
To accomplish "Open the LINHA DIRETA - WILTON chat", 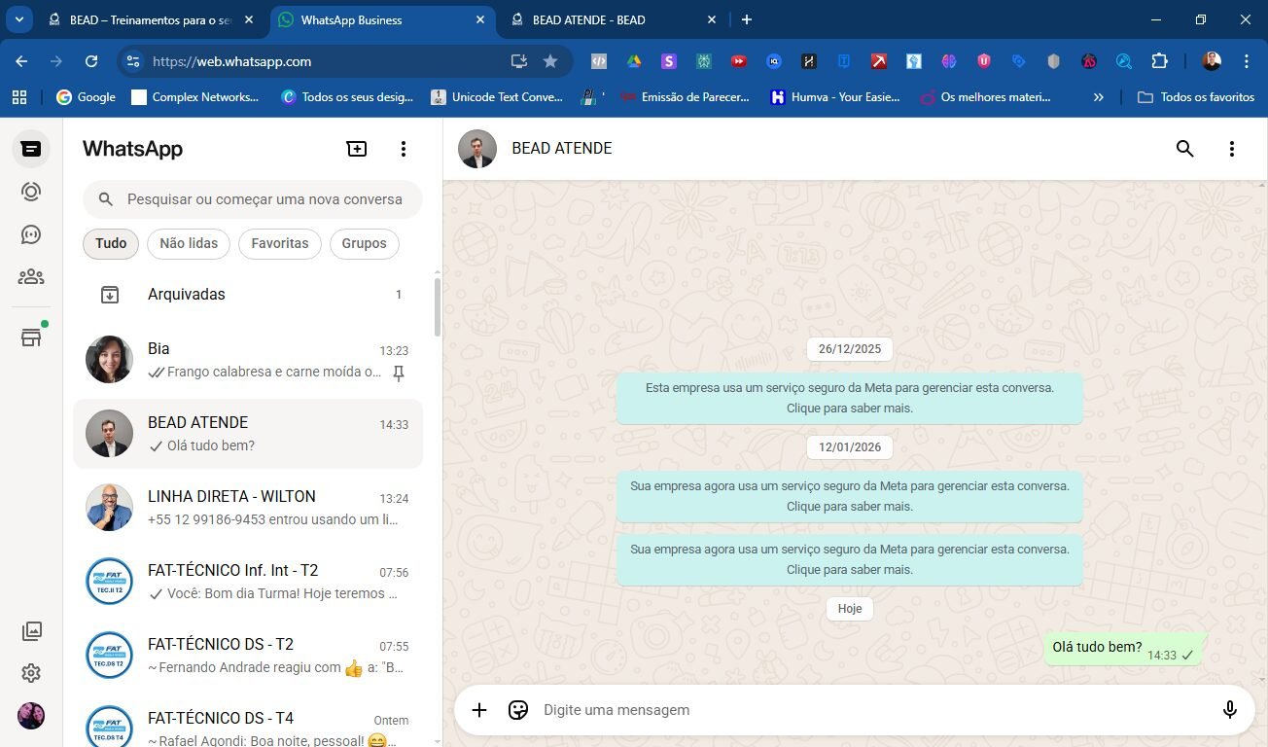I will 248,508.
